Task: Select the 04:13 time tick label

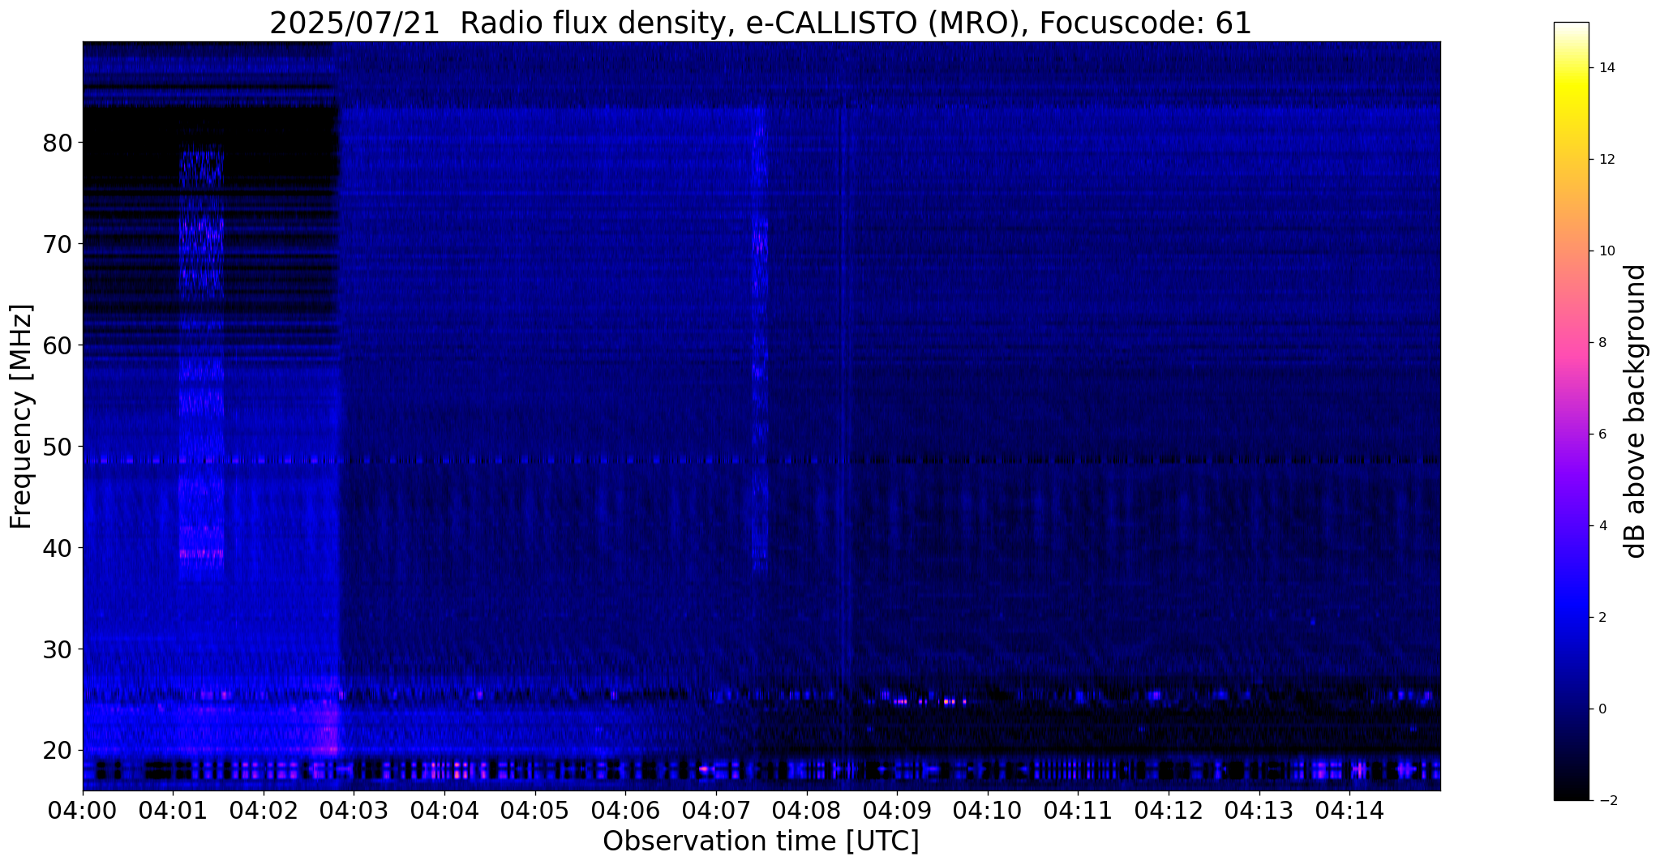Action: [1259, 811]
